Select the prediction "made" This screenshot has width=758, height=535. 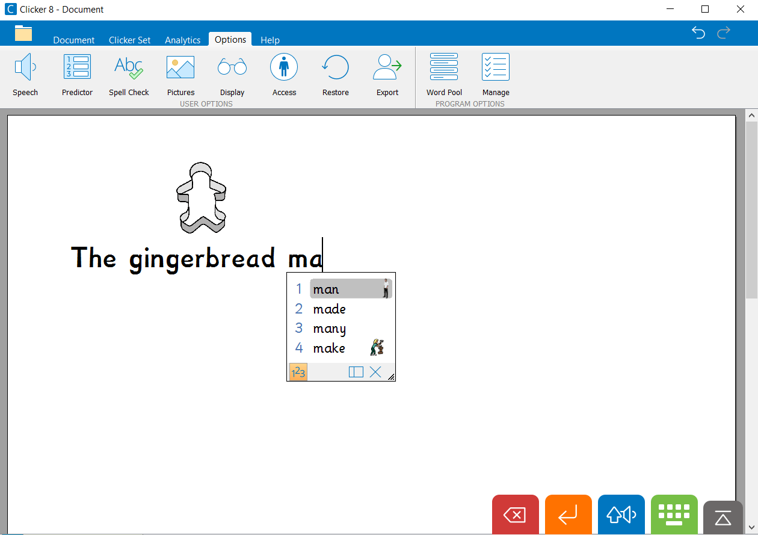(329, 309)
